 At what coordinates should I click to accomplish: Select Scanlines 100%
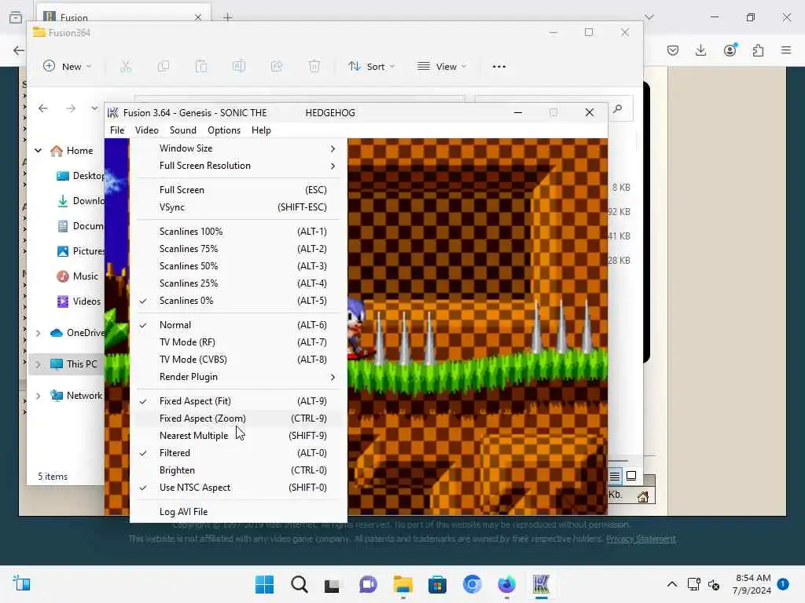239,232
